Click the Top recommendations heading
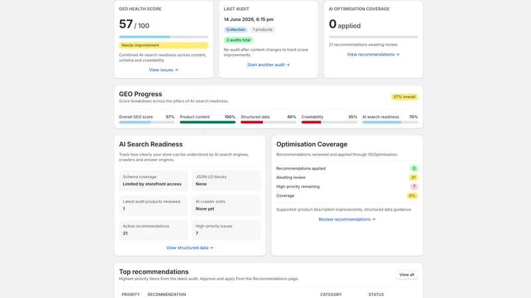 154,272
